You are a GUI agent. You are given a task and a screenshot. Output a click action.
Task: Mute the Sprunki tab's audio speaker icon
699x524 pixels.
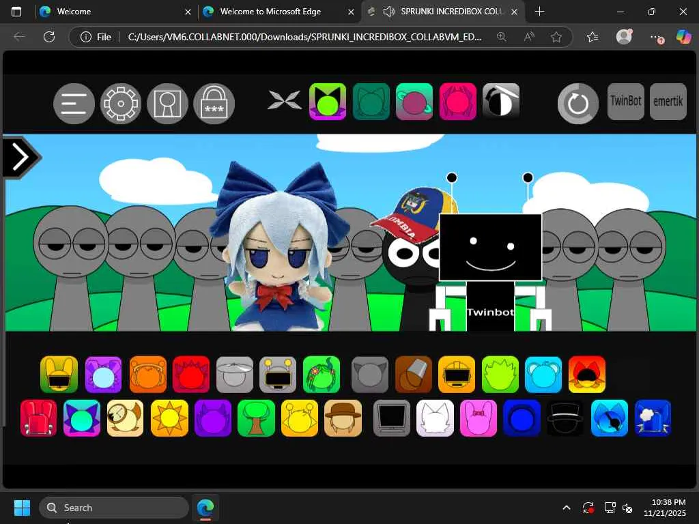(388, 12)
